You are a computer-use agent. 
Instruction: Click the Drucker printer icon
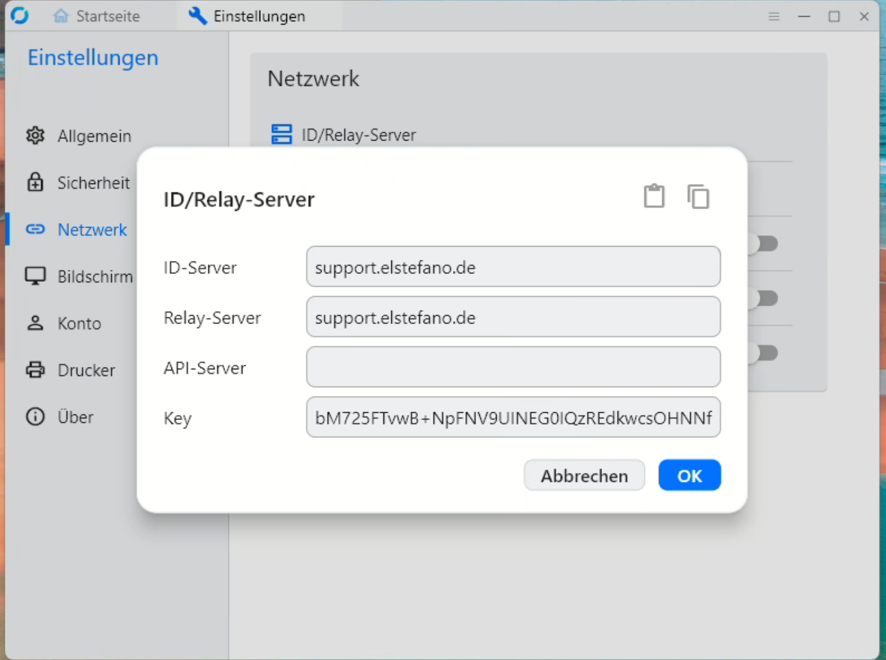[x=35, y=370]
